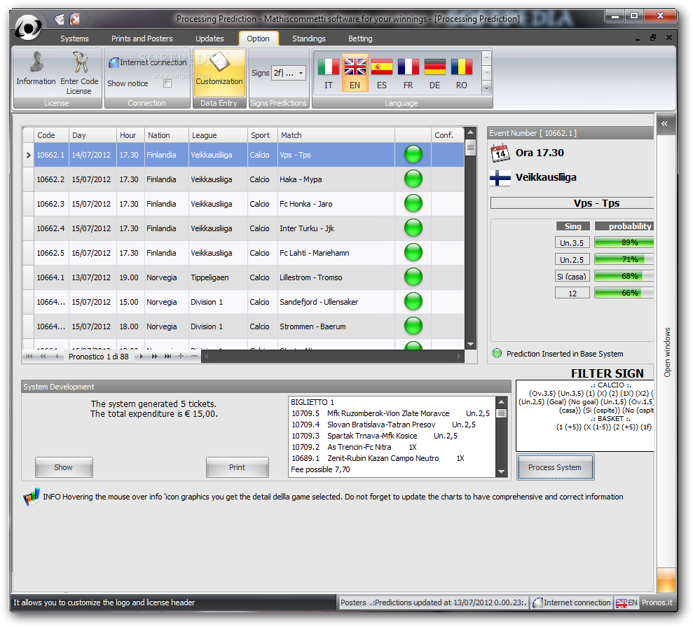Go to first record in navigator
This screenshot has height=627, width=693.
[29, 356]
